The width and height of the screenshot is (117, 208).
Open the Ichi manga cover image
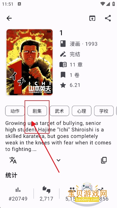(x=29, y=62)
